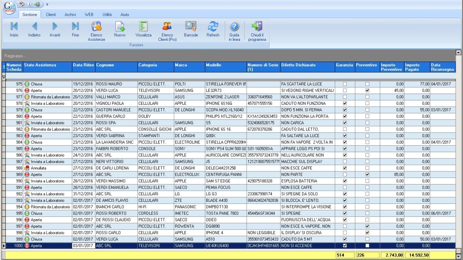Click model cell ZENFONE 2 LASER
This screenshot has height=260, width=463.
click(226, 97)
